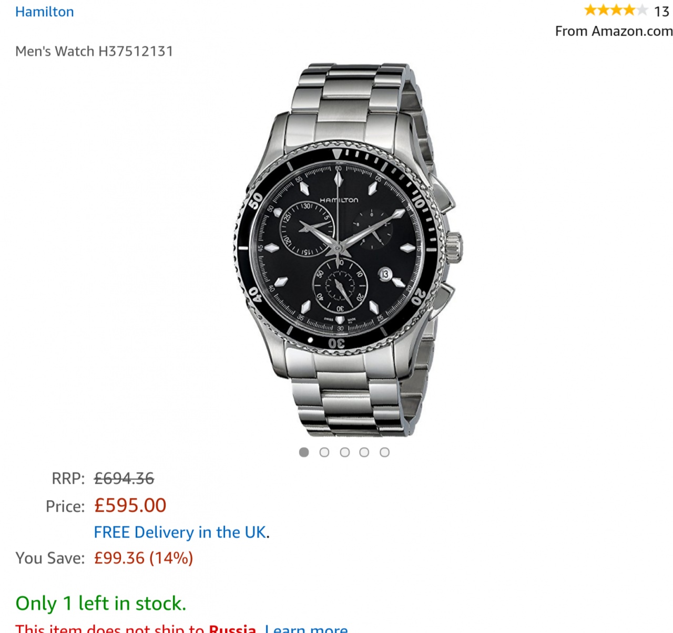Click the star rating icons
Screen dimensions: 673x633
[616, 10]
